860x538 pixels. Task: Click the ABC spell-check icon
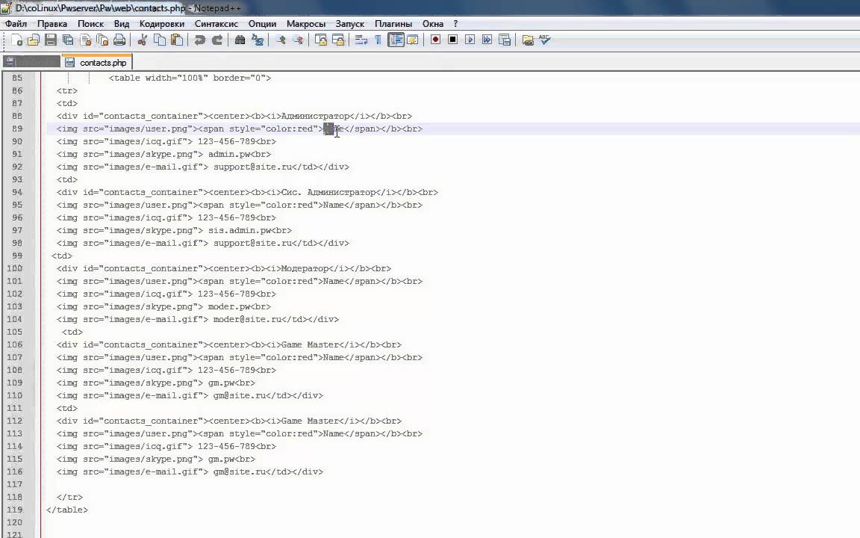(545, 40)
